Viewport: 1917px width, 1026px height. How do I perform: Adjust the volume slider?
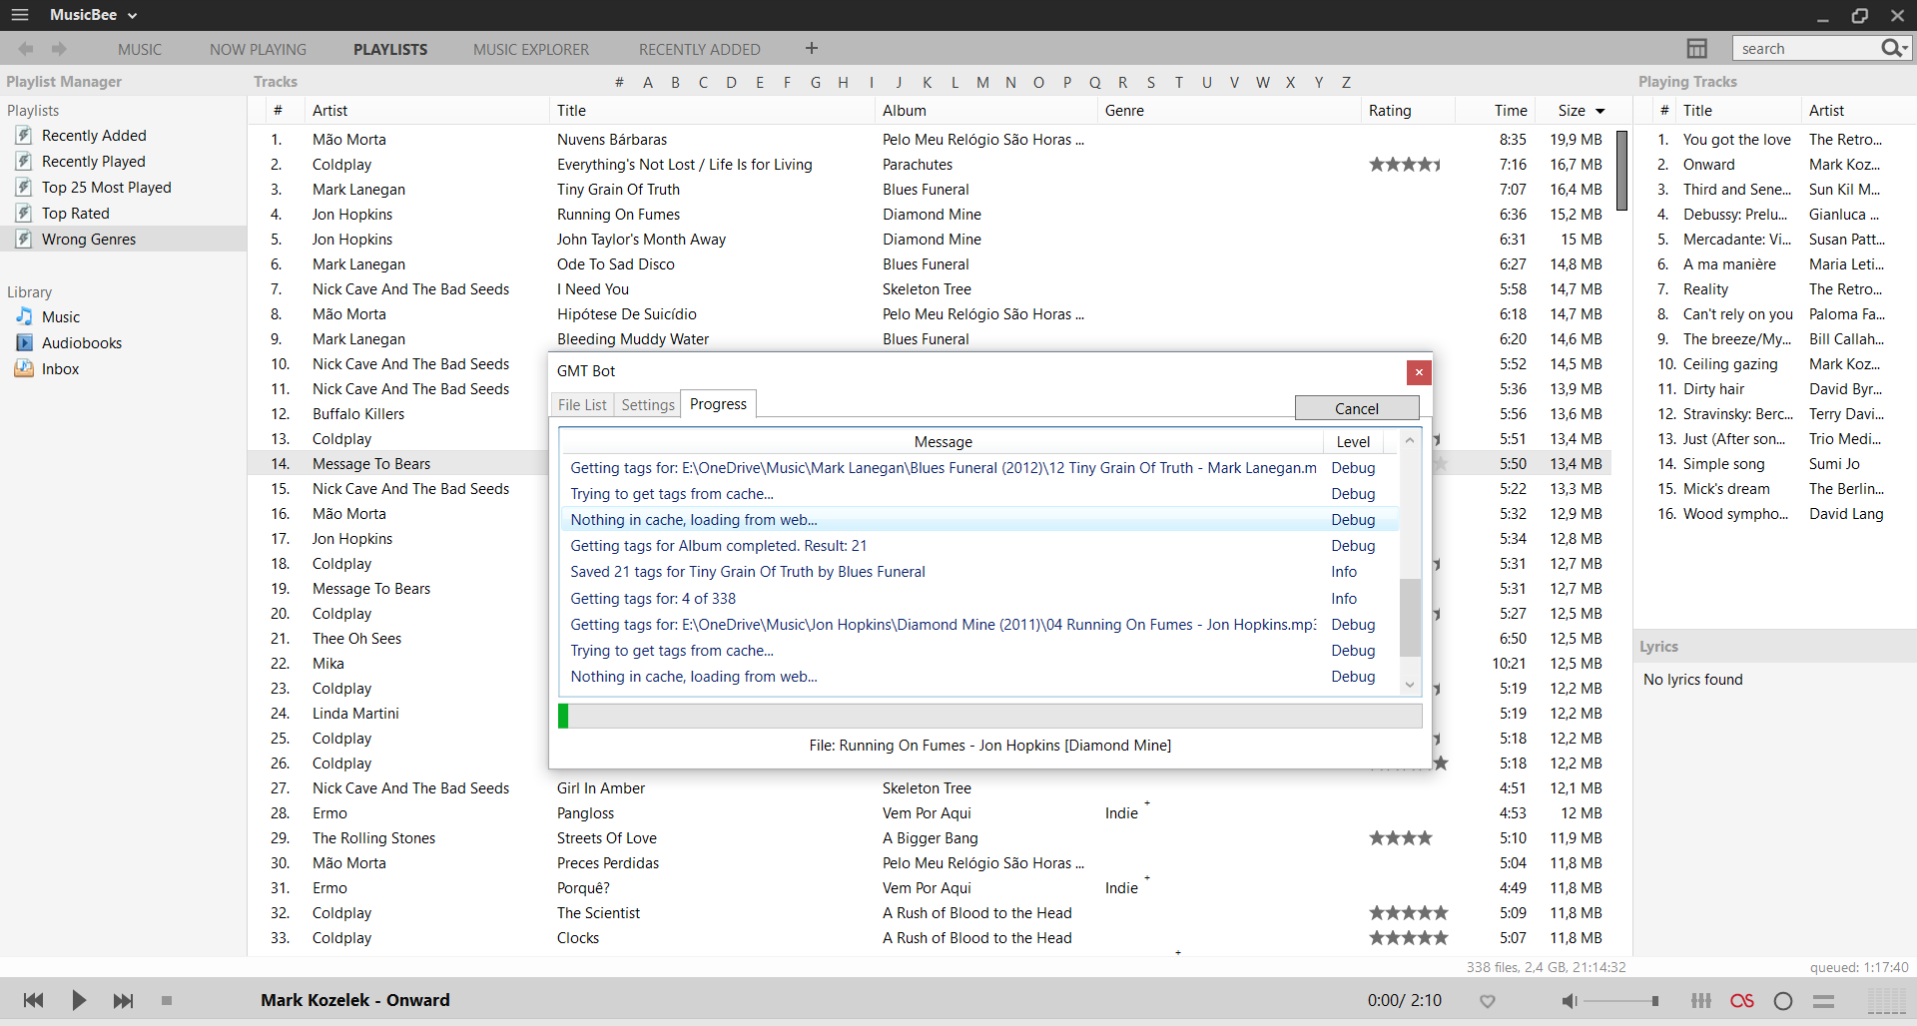pyautogui.click(x=1620, y=1001)
